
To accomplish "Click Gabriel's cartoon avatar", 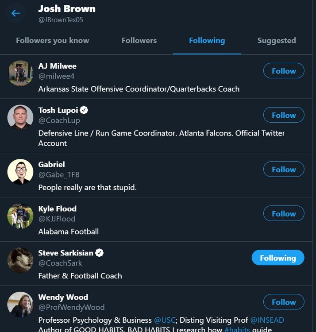I will (20, 172).
